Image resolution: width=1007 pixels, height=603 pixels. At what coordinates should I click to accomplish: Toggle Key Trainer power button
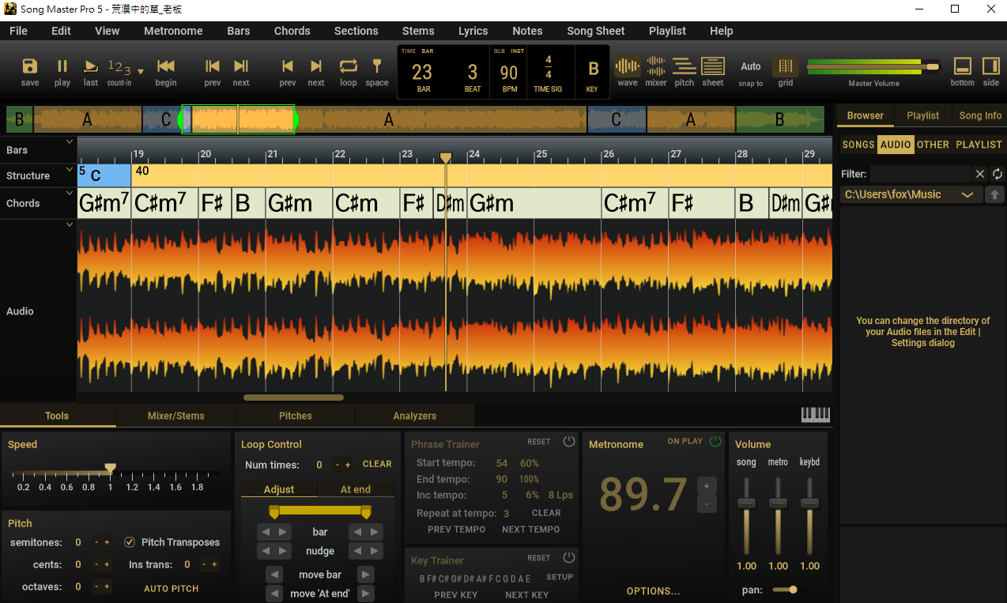pyautogui.click(x=568, y=558)
